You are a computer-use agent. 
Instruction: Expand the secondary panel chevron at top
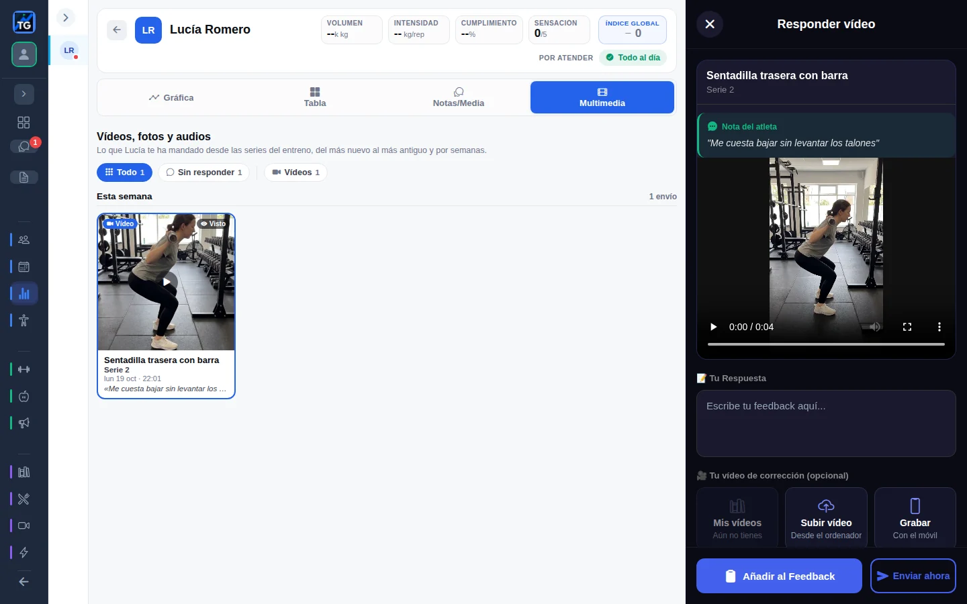tap(66, 17)
